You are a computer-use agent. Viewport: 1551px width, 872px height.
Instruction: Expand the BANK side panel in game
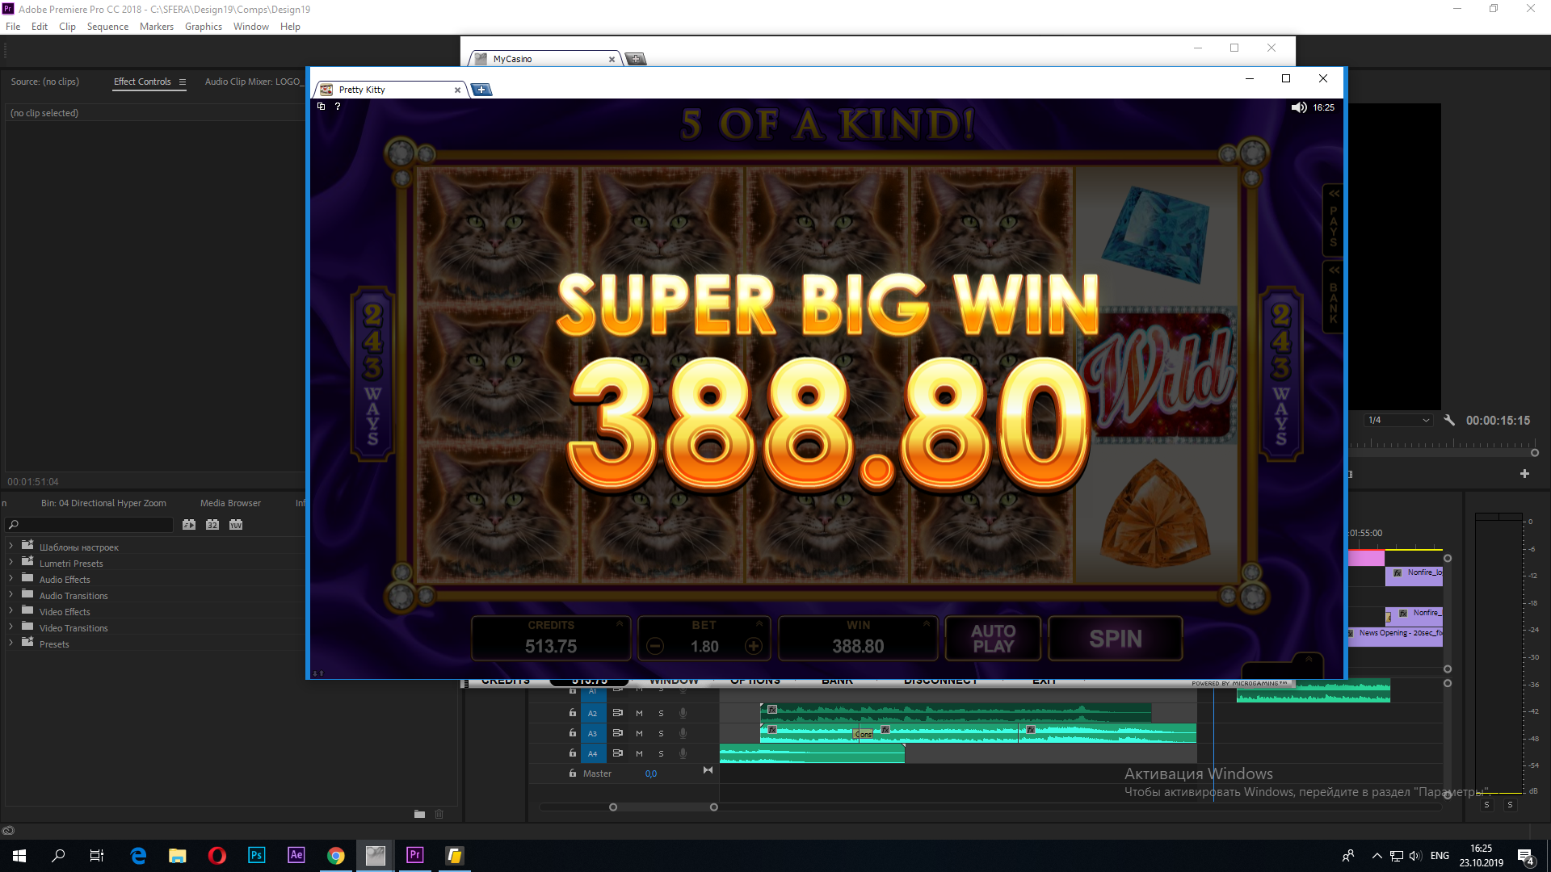click(1333, 296)
